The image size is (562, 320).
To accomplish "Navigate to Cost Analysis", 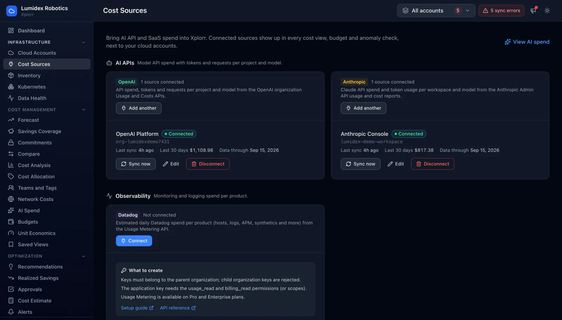I will (47, 165).
